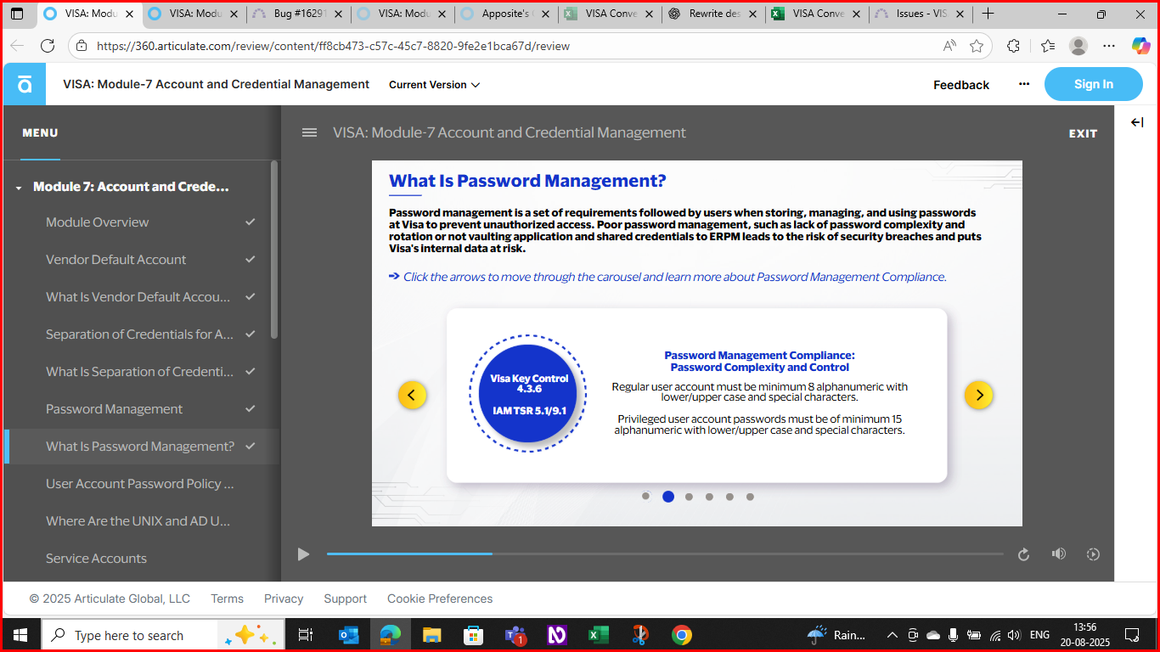Click the Sign In button
This screenshot has height=652, width=1160.
coord(1094,84)
